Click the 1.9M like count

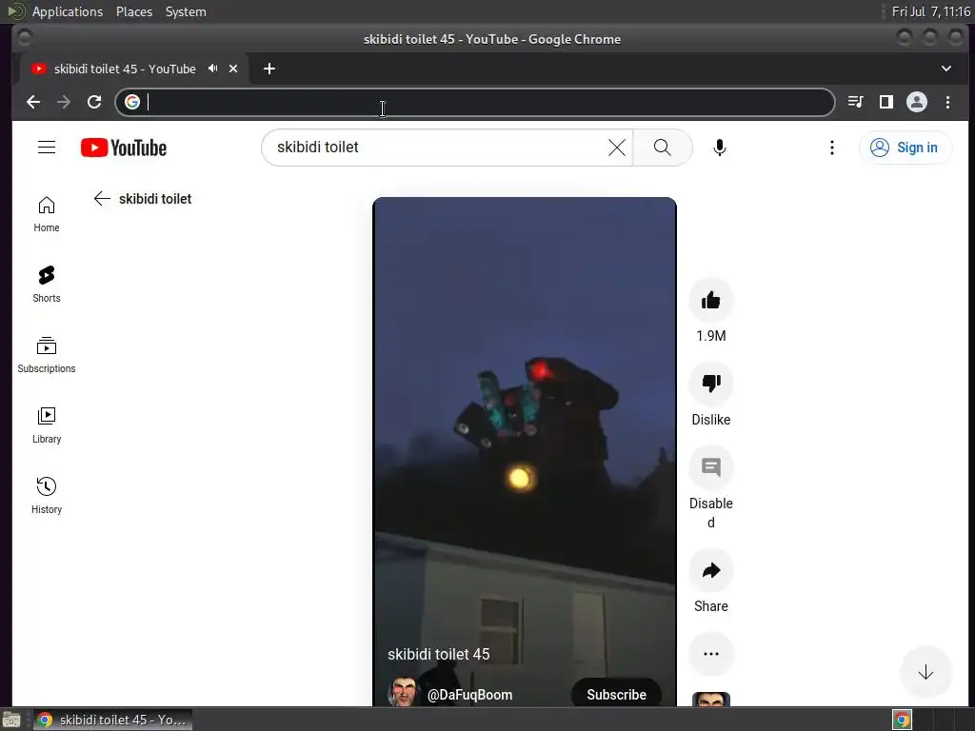[710, 336]
